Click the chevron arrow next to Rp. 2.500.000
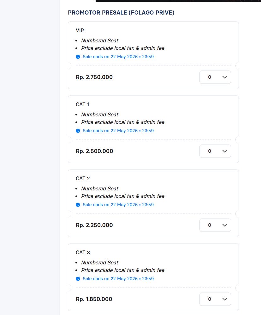The image size is (261, 315). [224, 151]
